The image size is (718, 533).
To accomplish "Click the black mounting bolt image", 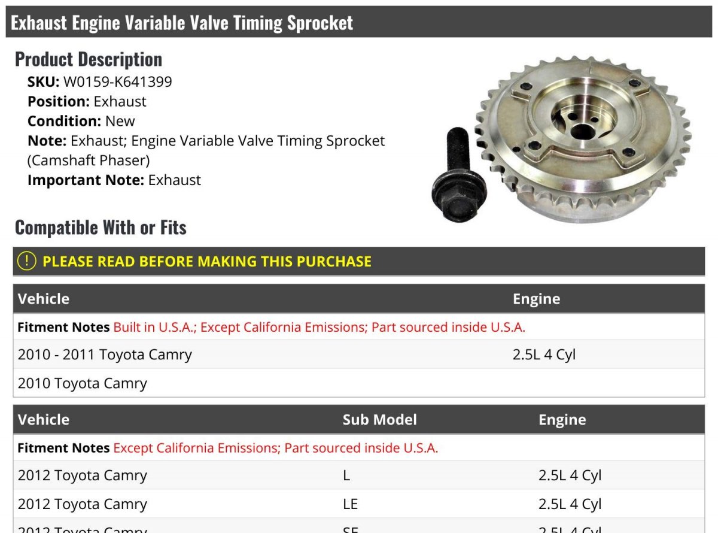I will click(459, 175).
